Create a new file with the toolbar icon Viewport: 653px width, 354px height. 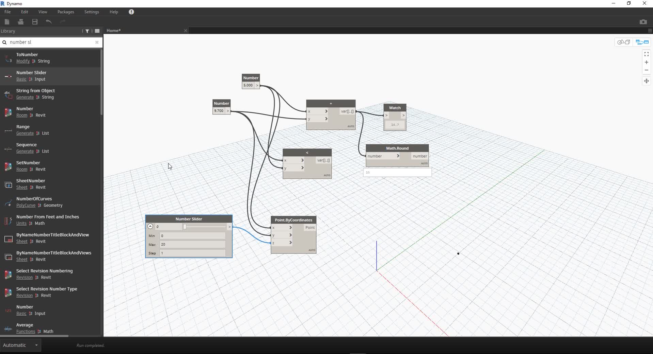[x=7, y=22]
